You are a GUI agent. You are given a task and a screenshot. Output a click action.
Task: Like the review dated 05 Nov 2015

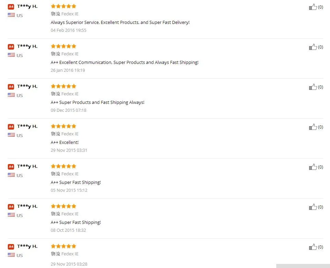coord(313,167)
